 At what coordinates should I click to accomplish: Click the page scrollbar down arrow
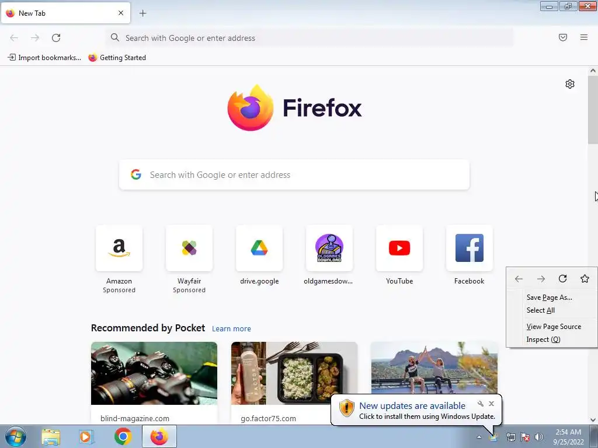click(x=593, y=420)
